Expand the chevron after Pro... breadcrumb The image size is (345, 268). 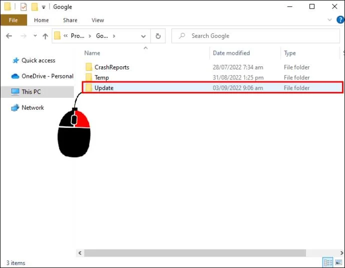tap(90, 36)
